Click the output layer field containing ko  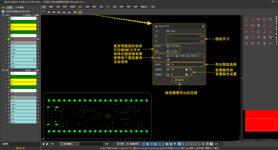coord(187,64)
